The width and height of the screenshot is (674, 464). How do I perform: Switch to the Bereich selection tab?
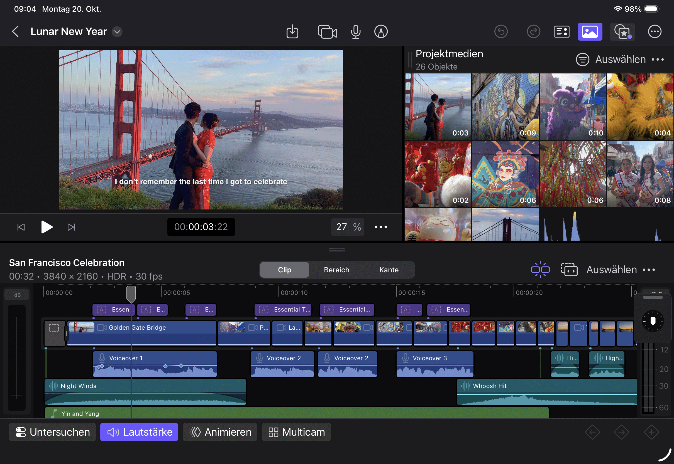pyautogui.click(x=336, y=270)
